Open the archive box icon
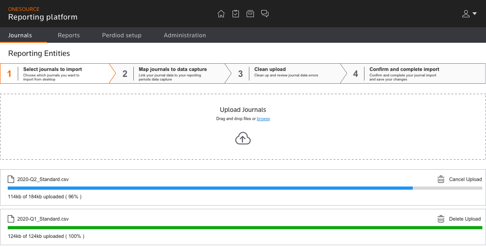The image size is (486, 247). (x=250, y=14)
